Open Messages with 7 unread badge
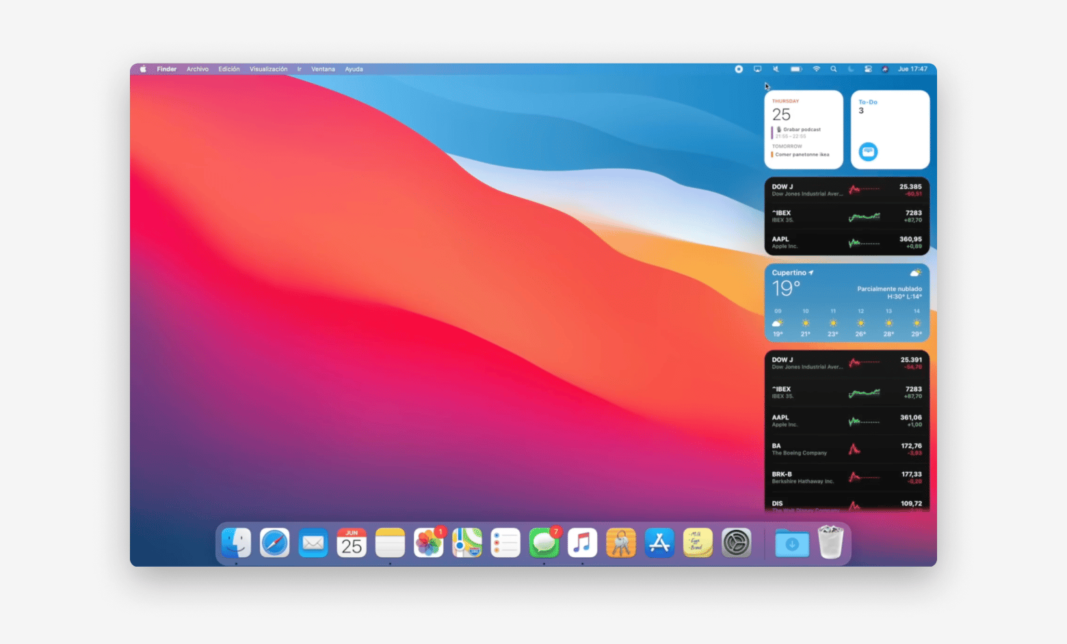The height and width of the screenshot is (644, 1067). tap(544, 544)
